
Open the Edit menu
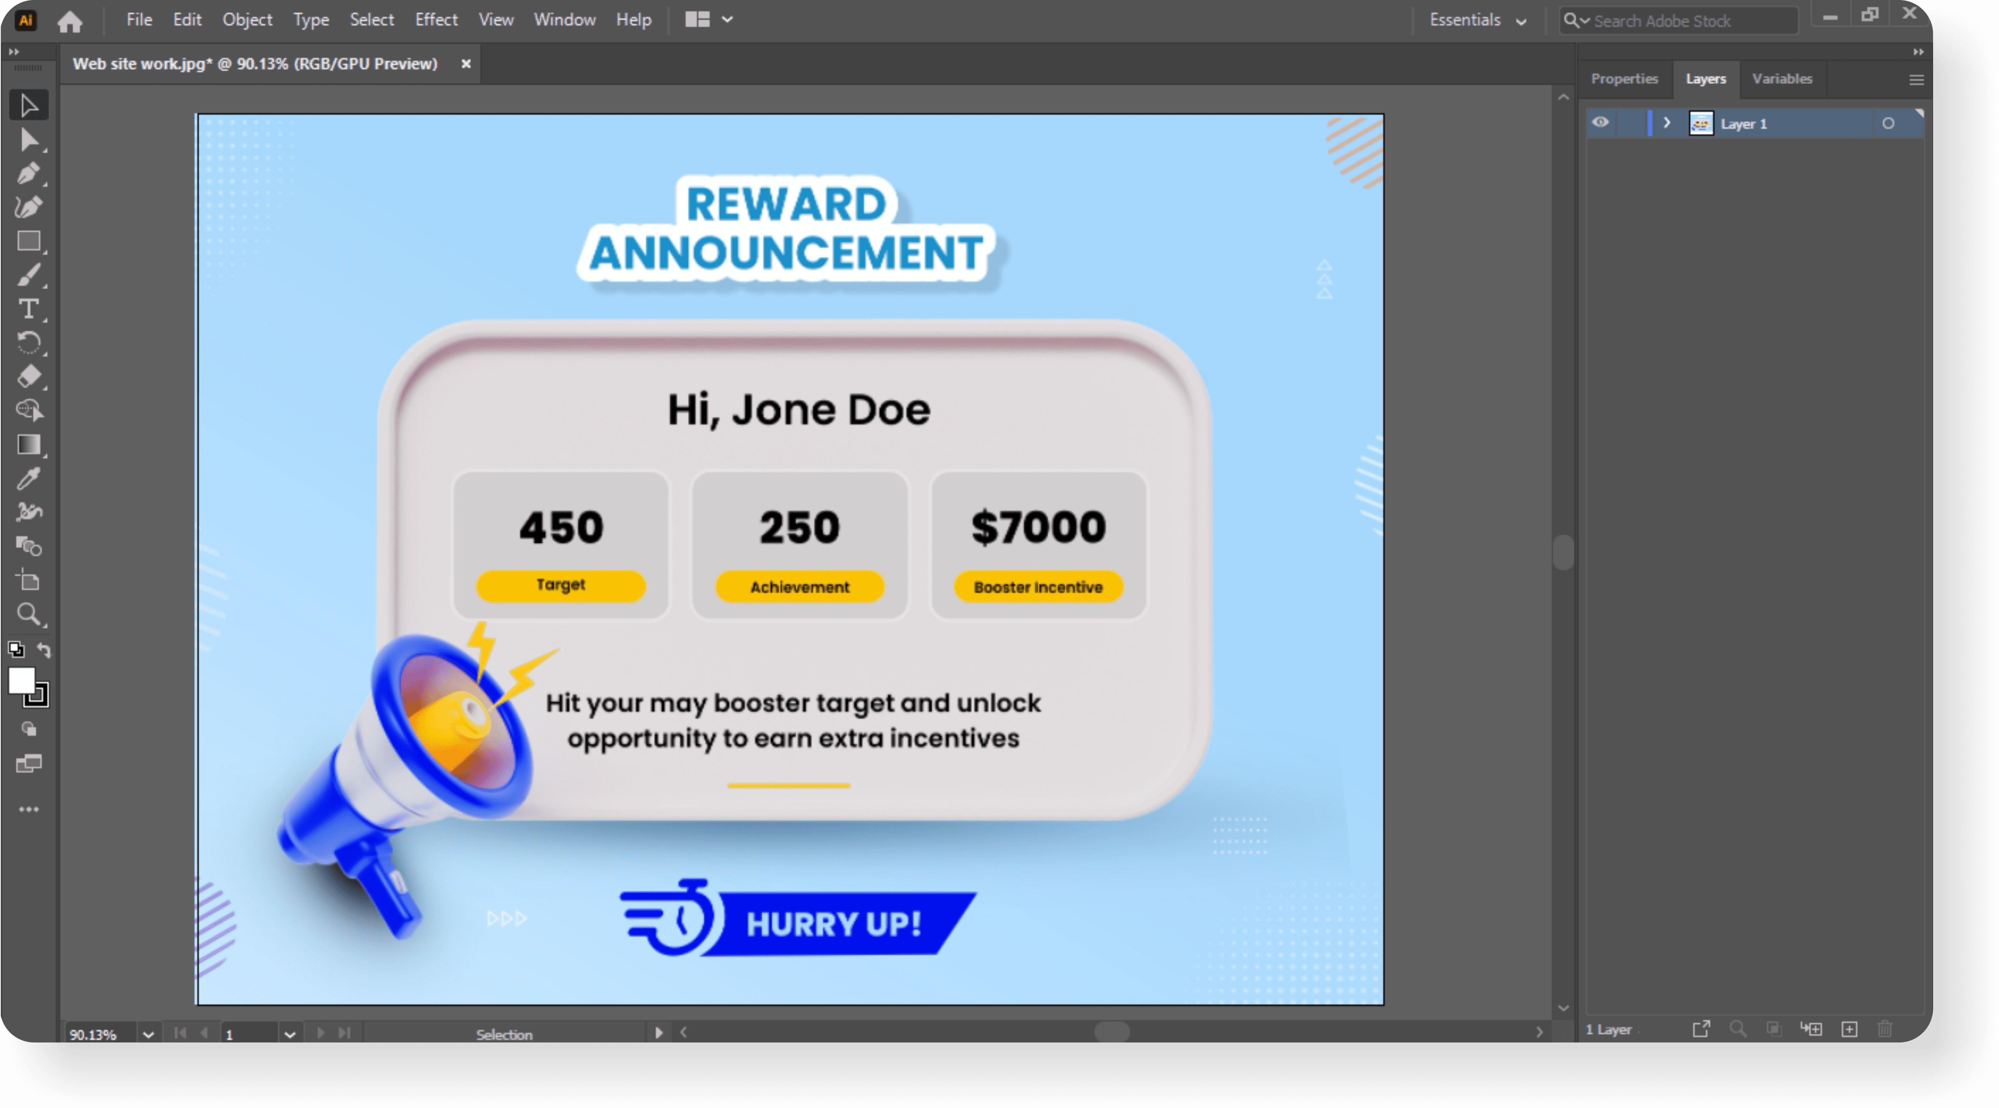click(187, 19)
